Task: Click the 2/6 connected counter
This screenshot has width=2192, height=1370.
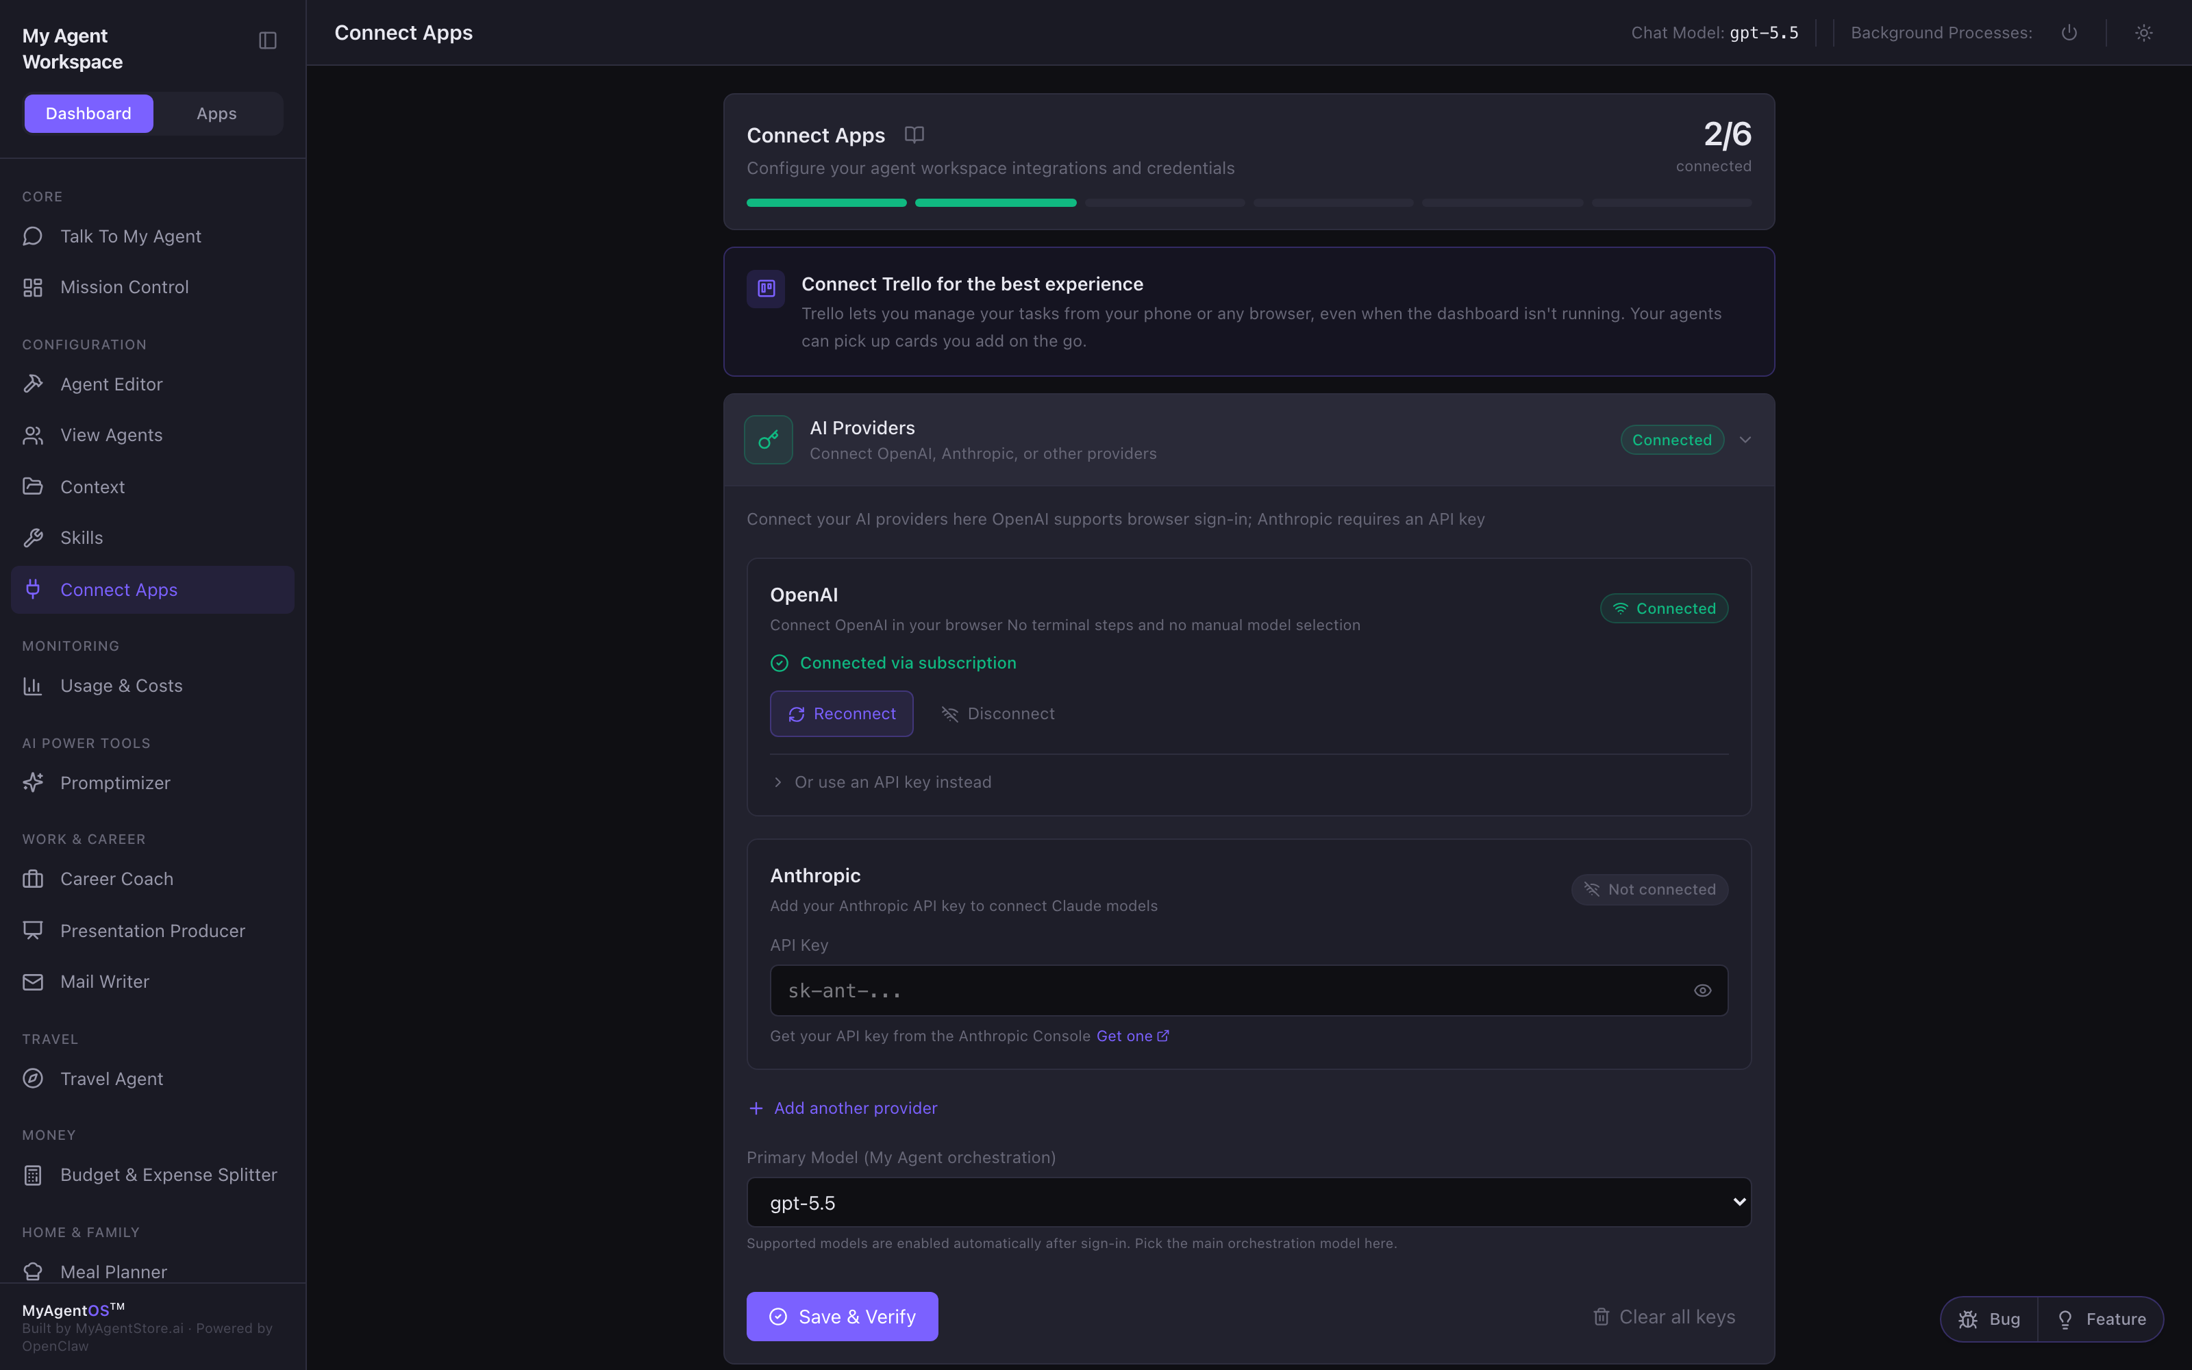Action: point(1714,145)
